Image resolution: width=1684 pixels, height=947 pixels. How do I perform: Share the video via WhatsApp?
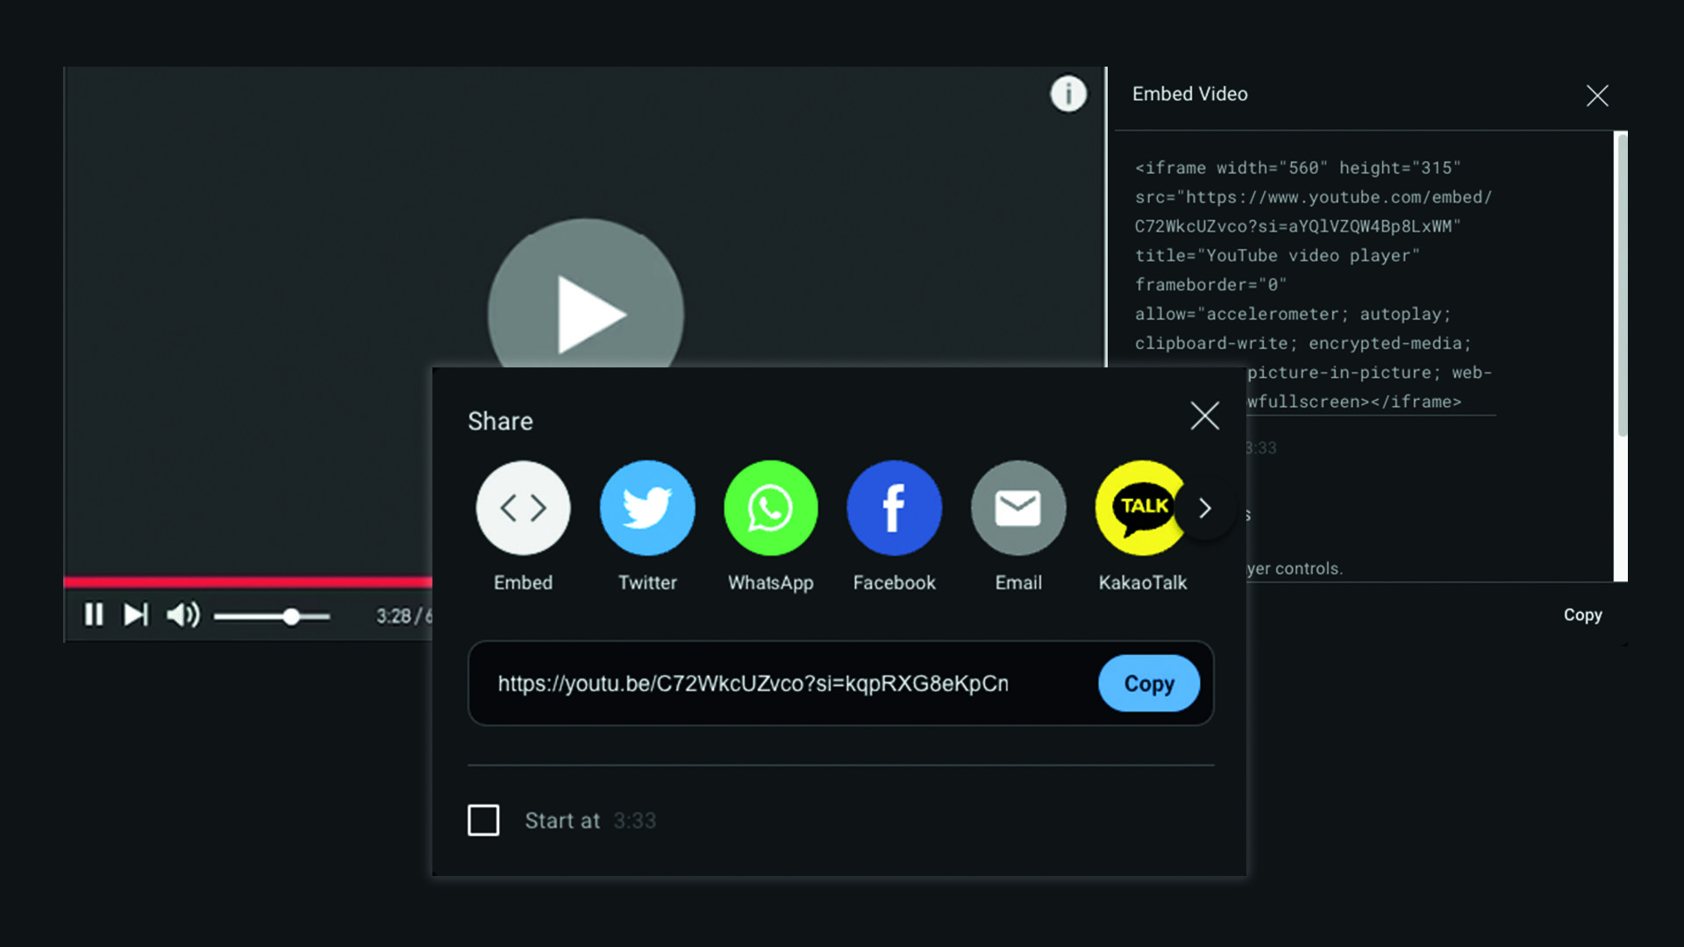771,508
